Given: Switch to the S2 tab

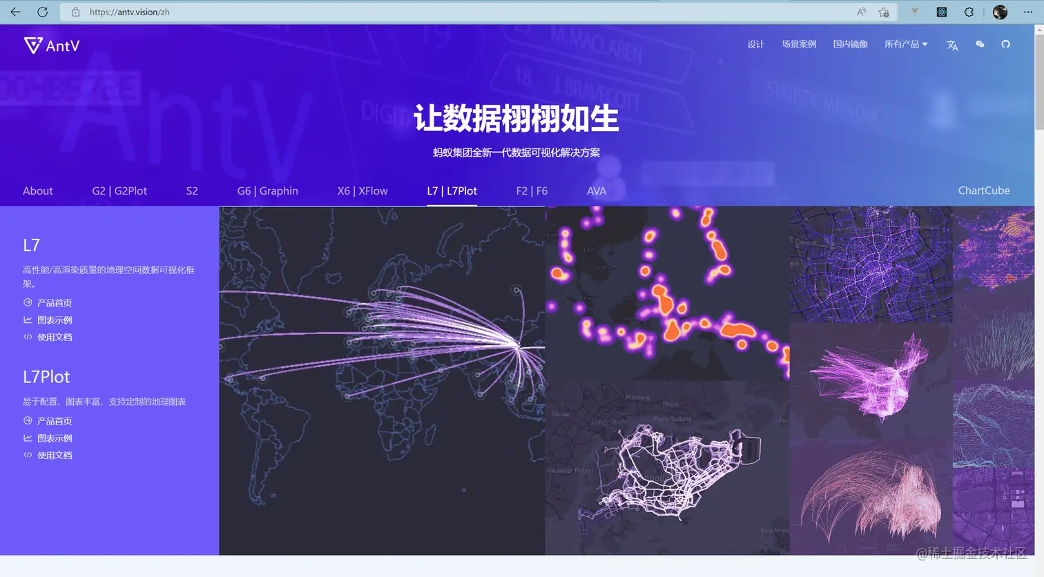Looking at the screenshot, I should tap(192, 191).
